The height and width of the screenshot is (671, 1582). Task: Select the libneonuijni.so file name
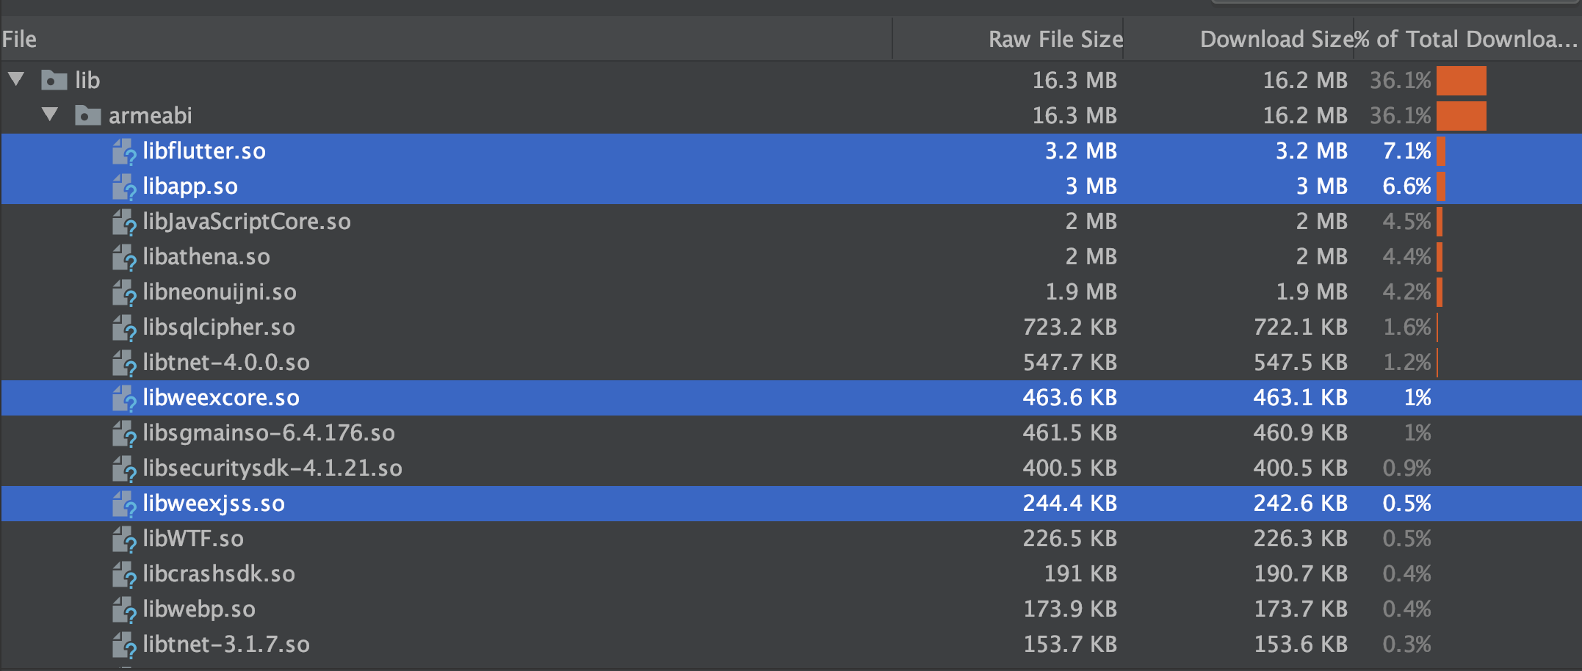[220, 292]
